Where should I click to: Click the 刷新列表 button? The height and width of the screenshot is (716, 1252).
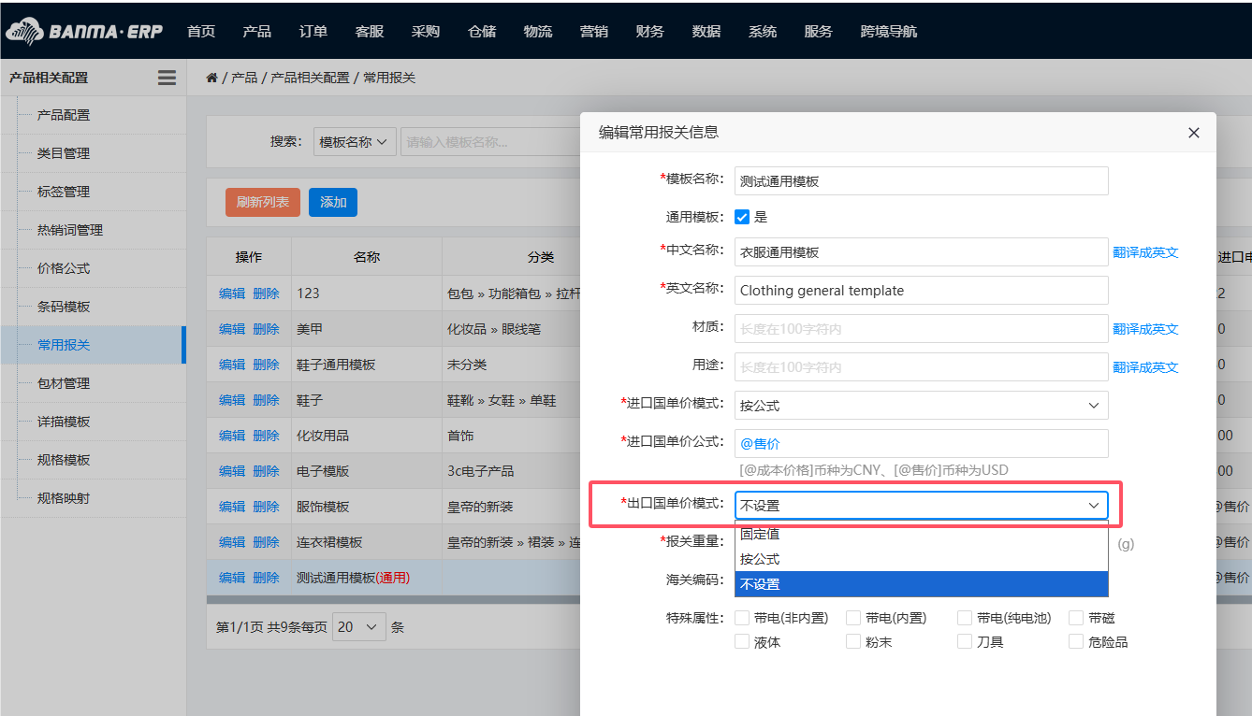262,202
